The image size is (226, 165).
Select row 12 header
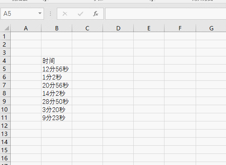5,125
